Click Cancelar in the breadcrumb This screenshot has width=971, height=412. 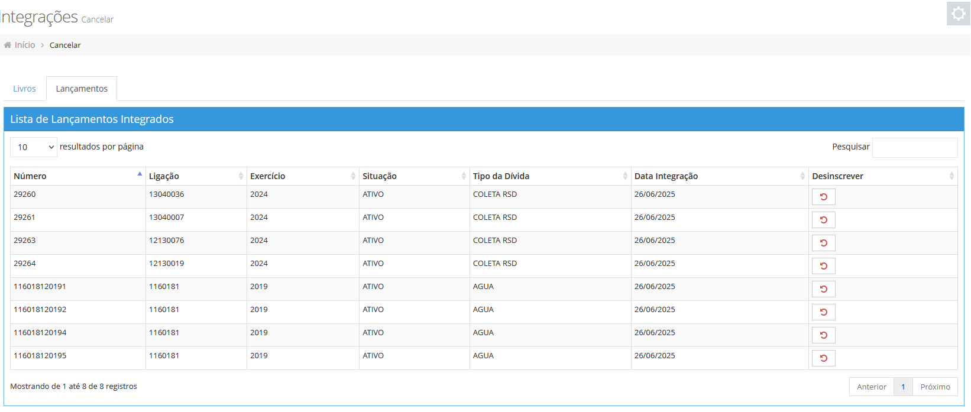65,45
